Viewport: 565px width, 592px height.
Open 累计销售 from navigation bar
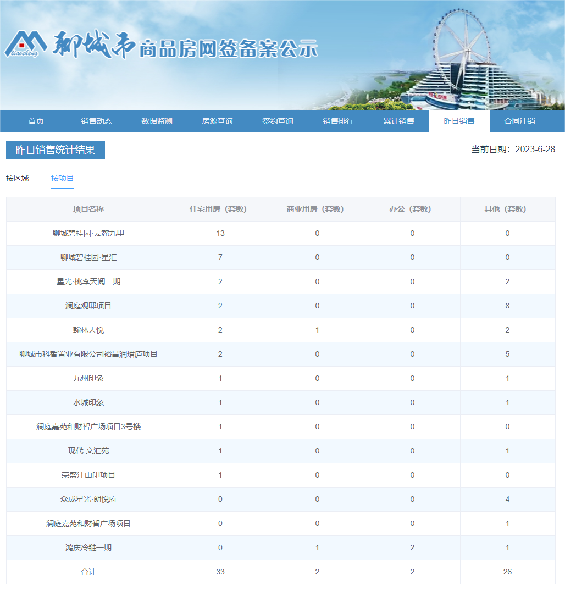pyautogui.click(x=398, y=121)
